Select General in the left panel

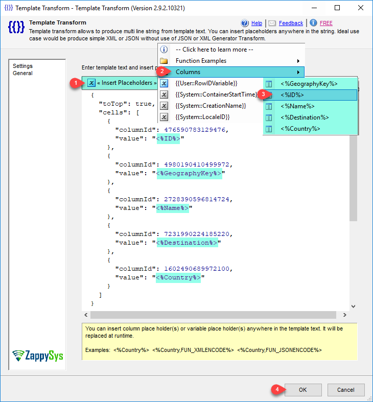click(x=22, y=73)
